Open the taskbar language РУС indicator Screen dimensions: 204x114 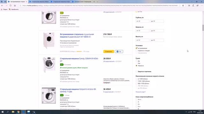tap(194, 112)
